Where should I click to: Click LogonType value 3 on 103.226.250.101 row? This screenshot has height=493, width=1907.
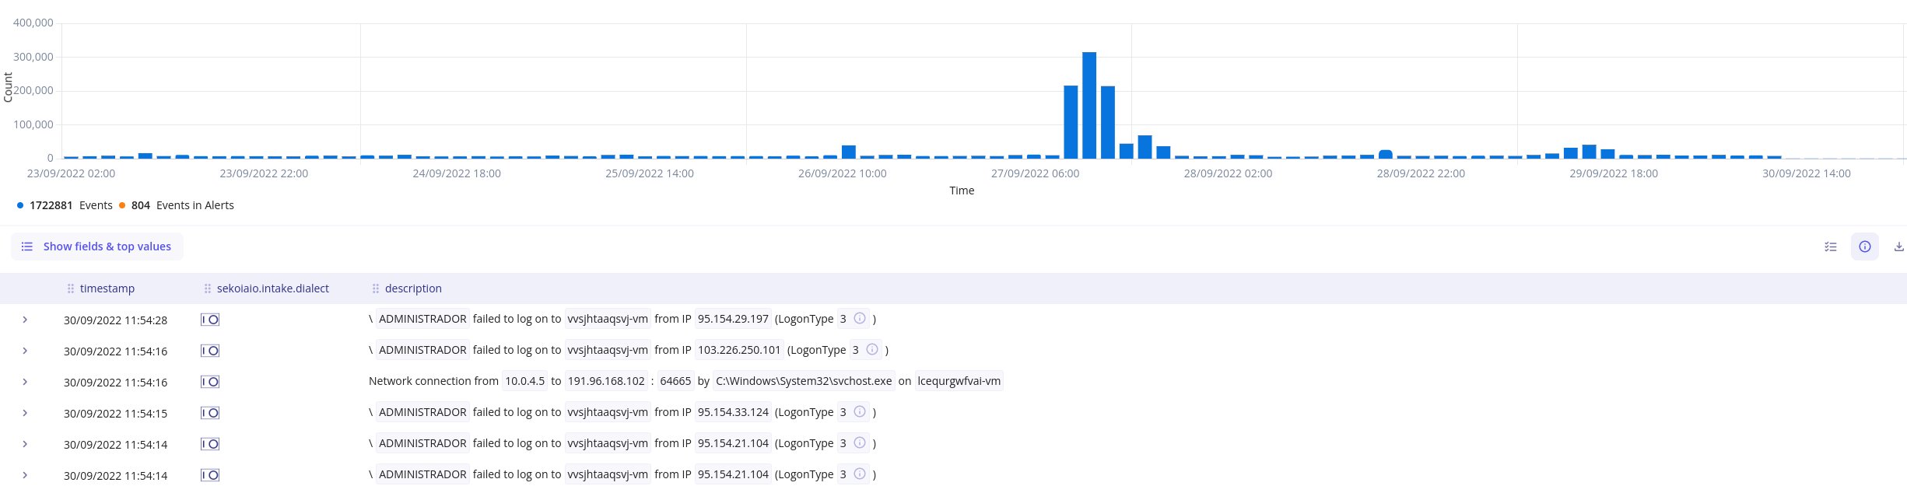[855, 350]
